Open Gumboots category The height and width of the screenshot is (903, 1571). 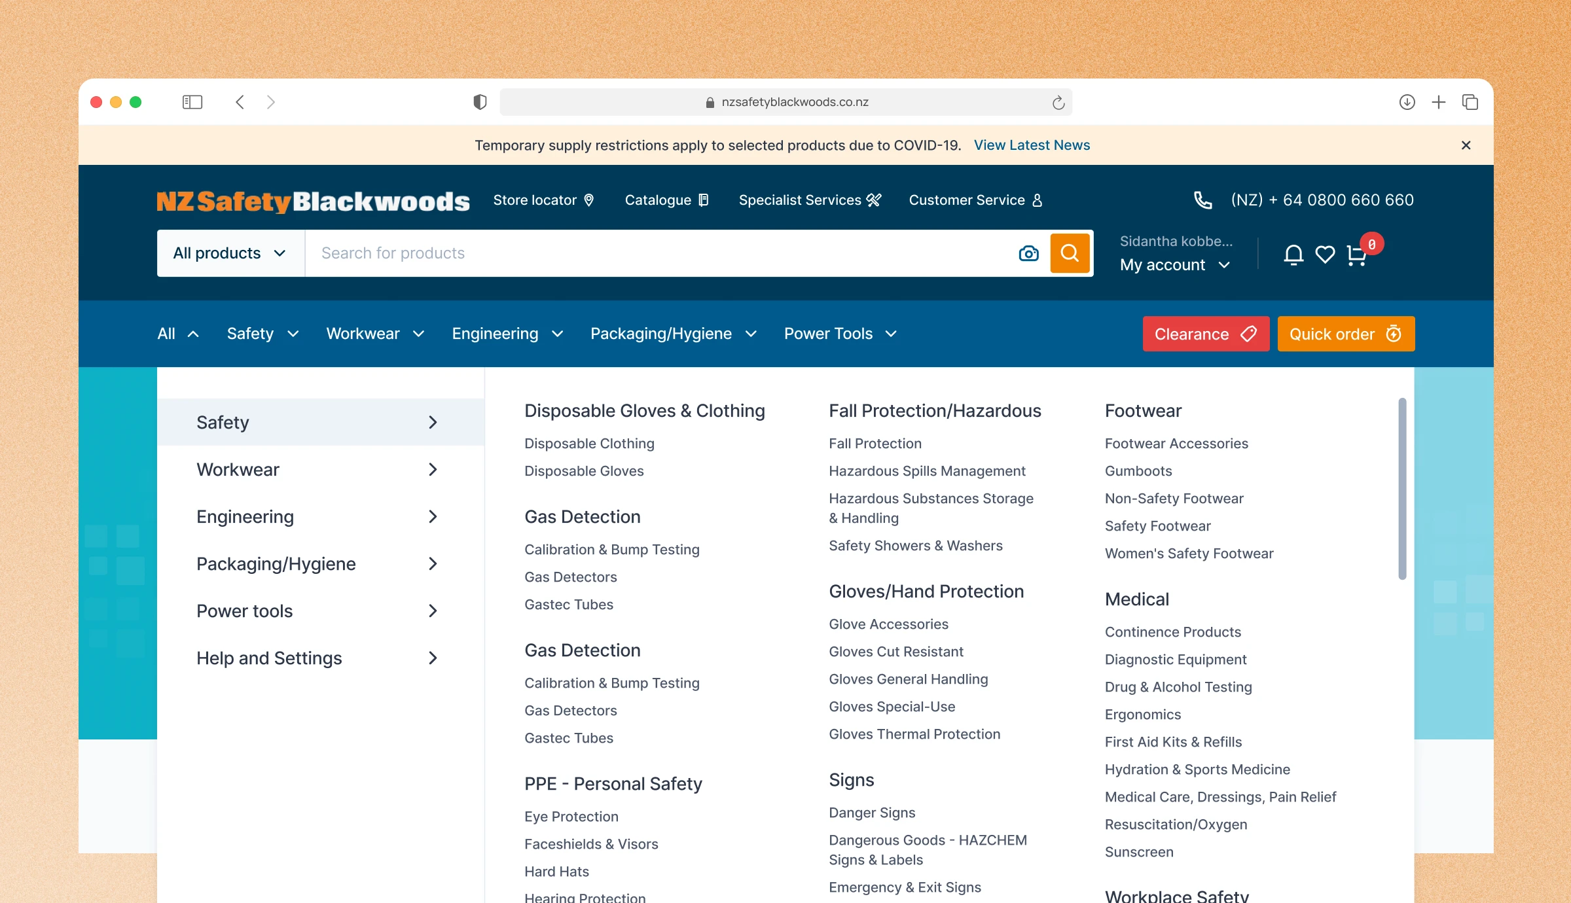coord(1138,471)
